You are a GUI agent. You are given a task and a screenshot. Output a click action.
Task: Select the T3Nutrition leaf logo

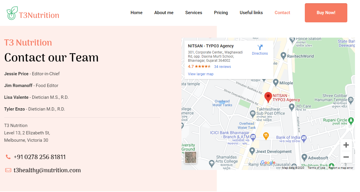click(x=12, y=12)
